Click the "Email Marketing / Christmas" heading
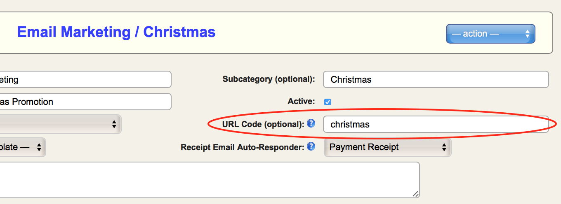561x204 pixels. [116, 32]
